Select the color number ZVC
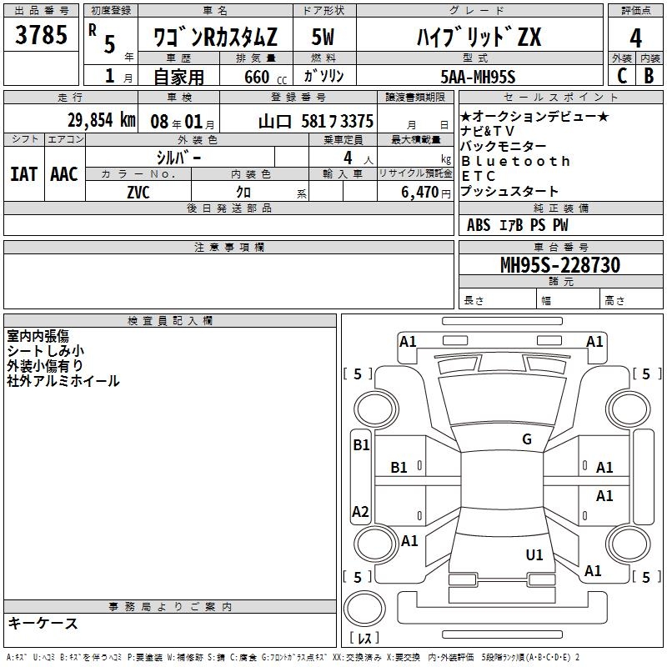667x667 pixels. pos(138,193)
